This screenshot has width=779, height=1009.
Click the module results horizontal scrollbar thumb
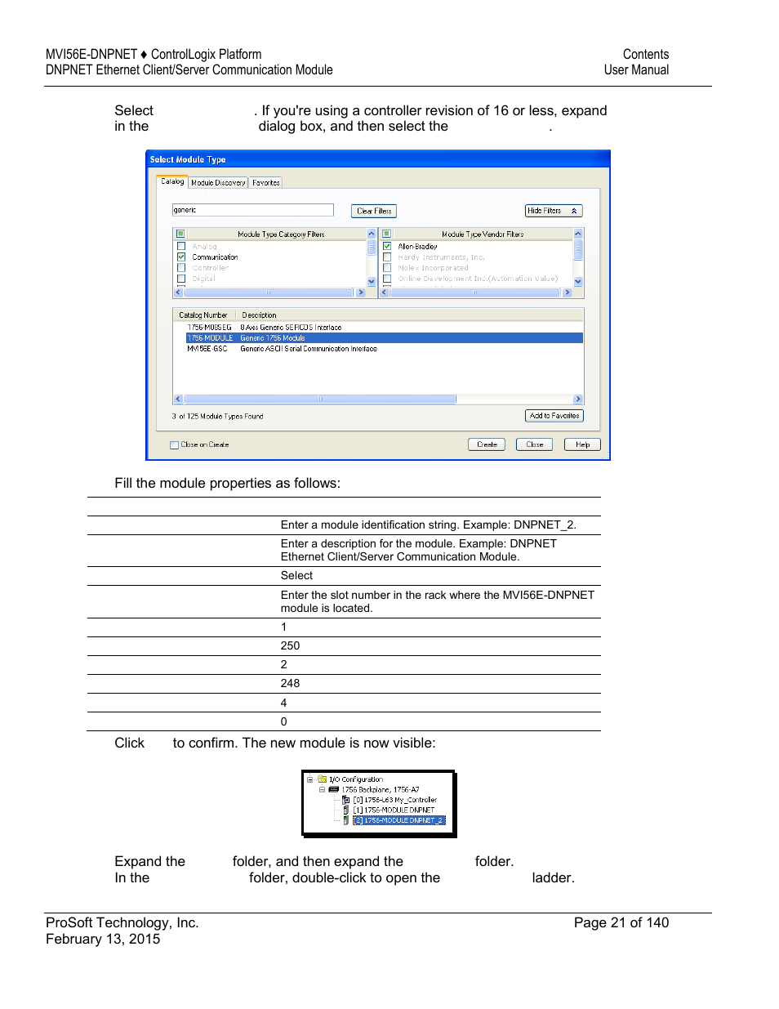tap(320, 400)
